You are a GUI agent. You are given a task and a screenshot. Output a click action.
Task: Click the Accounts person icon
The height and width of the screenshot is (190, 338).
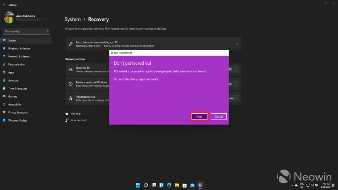pos(4,80)
